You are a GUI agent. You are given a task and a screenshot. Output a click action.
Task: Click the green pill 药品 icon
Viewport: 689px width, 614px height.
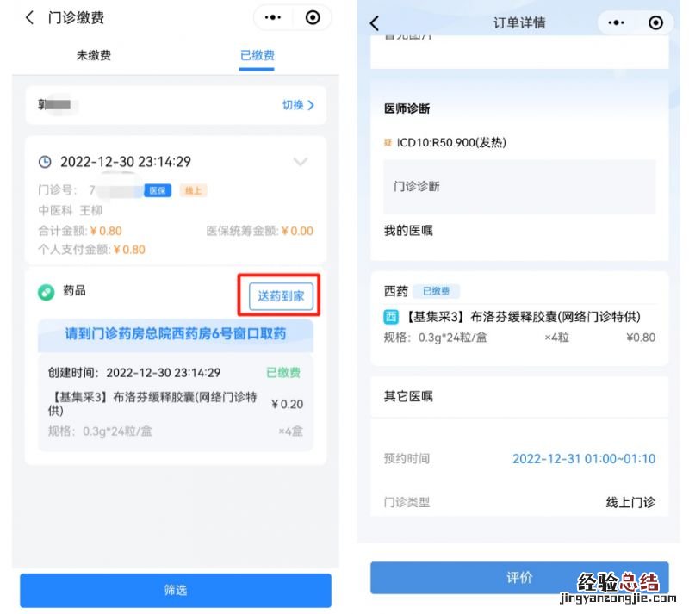click(x=47, y=292)
